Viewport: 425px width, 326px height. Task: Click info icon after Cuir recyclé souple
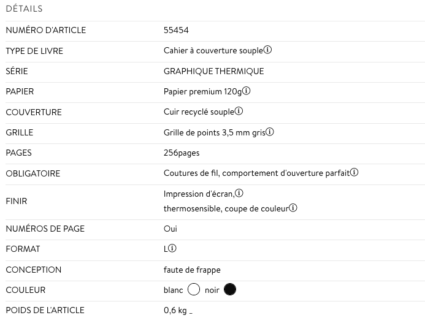(x=239, y=112)
